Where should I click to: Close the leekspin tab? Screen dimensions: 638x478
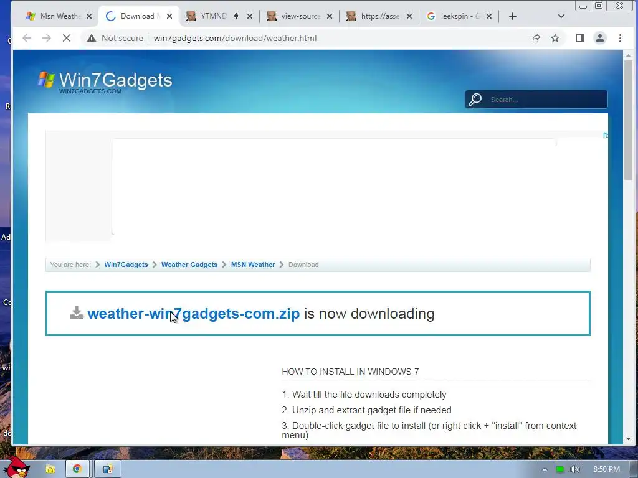coord(489,16)
